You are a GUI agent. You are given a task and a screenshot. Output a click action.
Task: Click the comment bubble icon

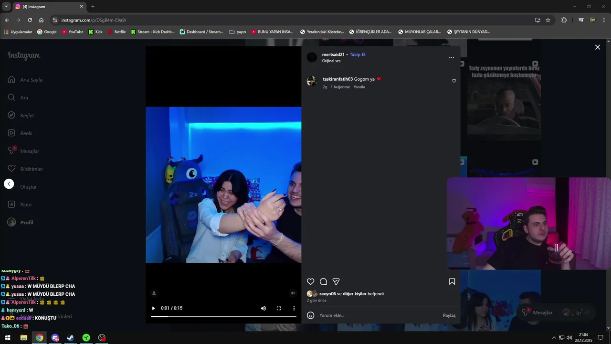323,282
